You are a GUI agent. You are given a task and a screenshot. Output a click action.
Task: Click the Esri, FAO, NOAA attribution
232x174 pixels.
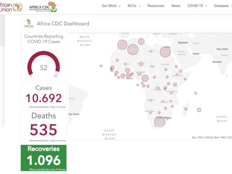tap(212, 137)
